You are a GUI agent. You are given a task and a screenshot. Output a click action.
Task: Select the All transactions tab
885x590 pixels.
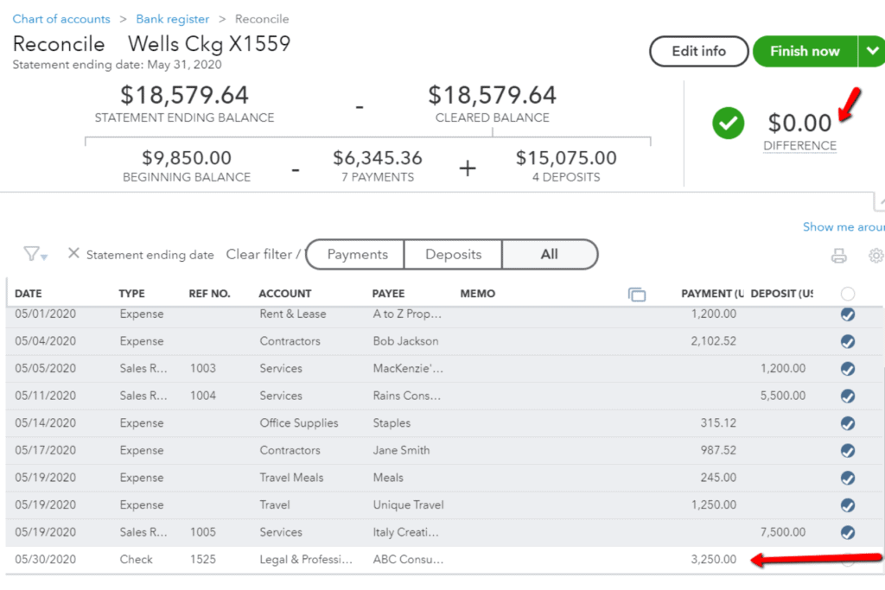click(550, 255)
